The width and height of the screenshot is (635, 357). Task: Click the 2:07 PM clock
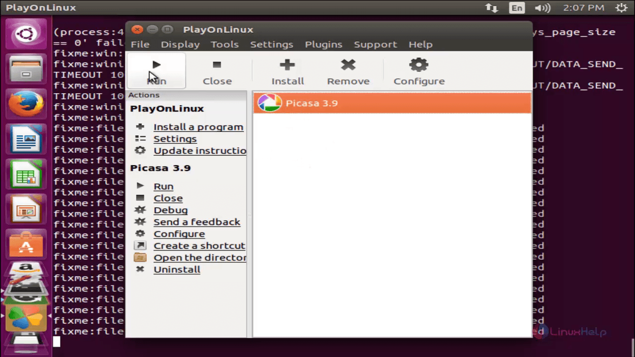(x=583, y=8)
